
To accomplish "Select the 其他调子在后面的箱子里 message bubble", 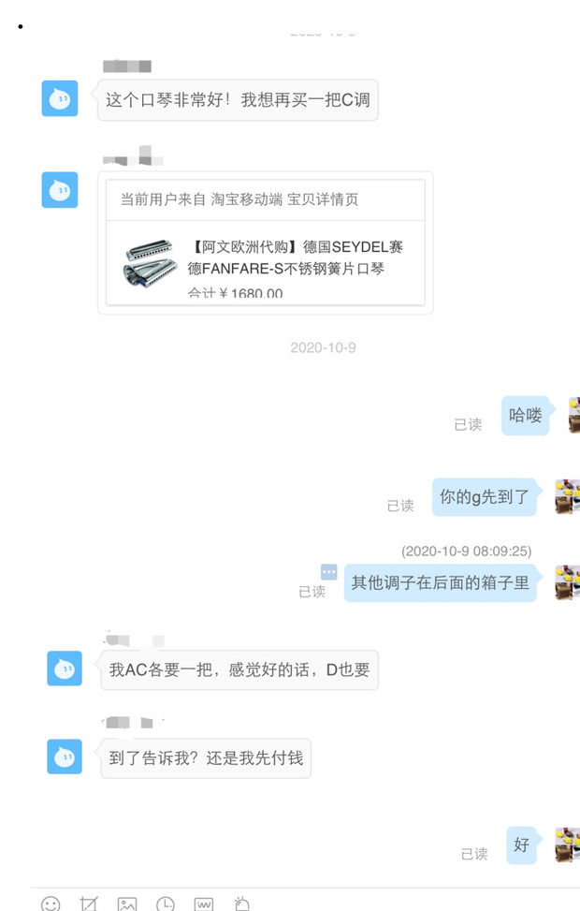I will 440,582.
